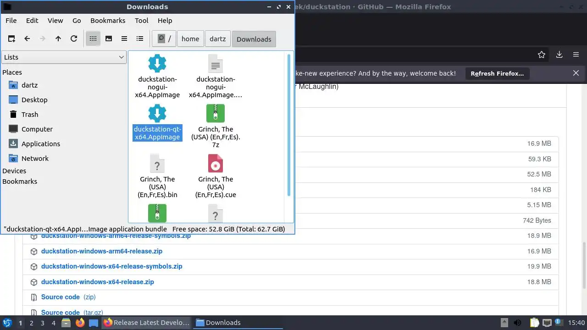Open the Go menu
This screenshot has height=330, width=587.
(77, 21)
